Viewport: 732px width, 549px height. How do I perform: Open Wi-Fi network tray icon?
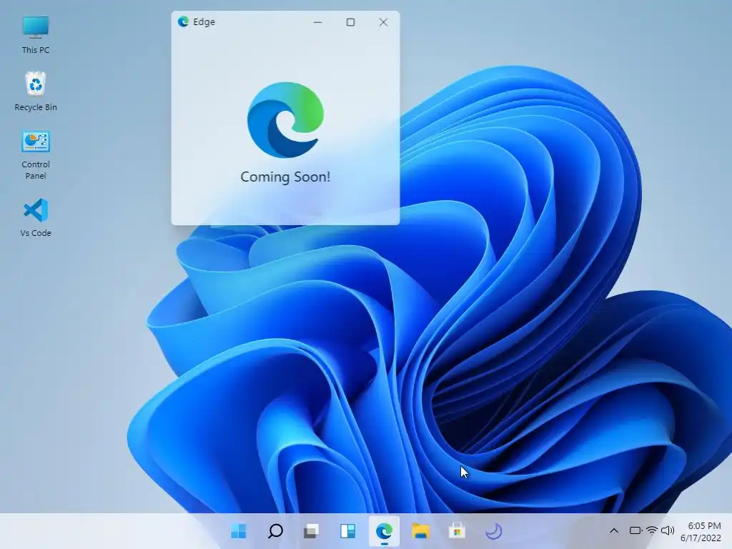coord(652,531)
